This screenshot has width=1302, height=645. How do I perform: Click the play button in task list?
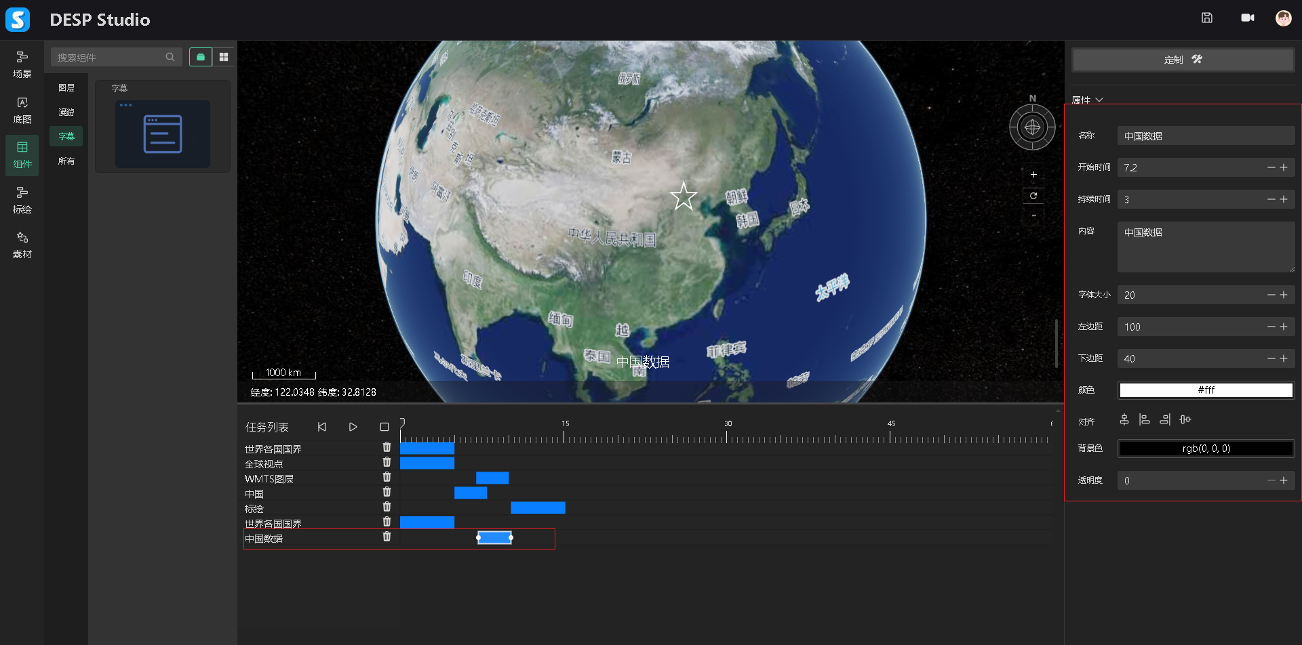click(353, 427)
